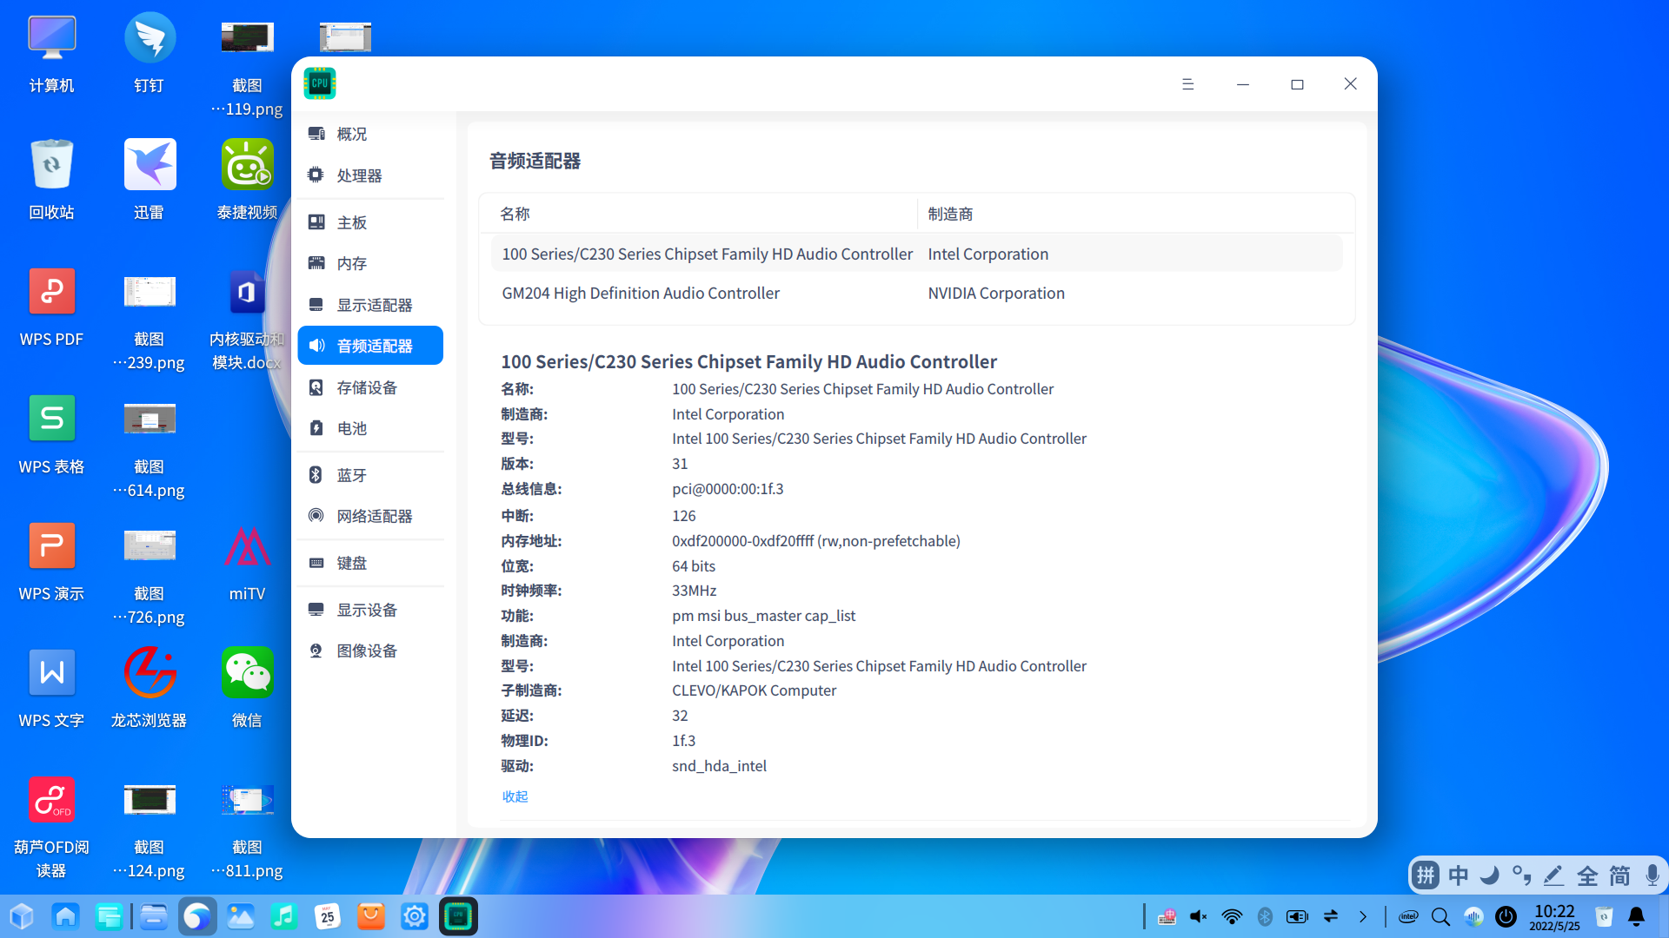Select 处理器 in the sidebar
Image resolution: width=1669 pixels, height=938 pixels.
370,175
